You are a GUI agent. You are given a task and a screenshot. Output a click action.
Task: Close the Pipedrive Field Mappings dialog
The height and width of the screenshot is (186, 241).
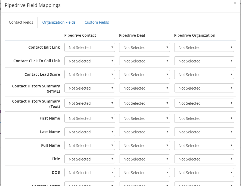[x=235, y=3]
